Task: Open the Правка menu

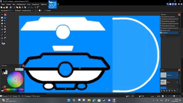Action: (9, 4)
